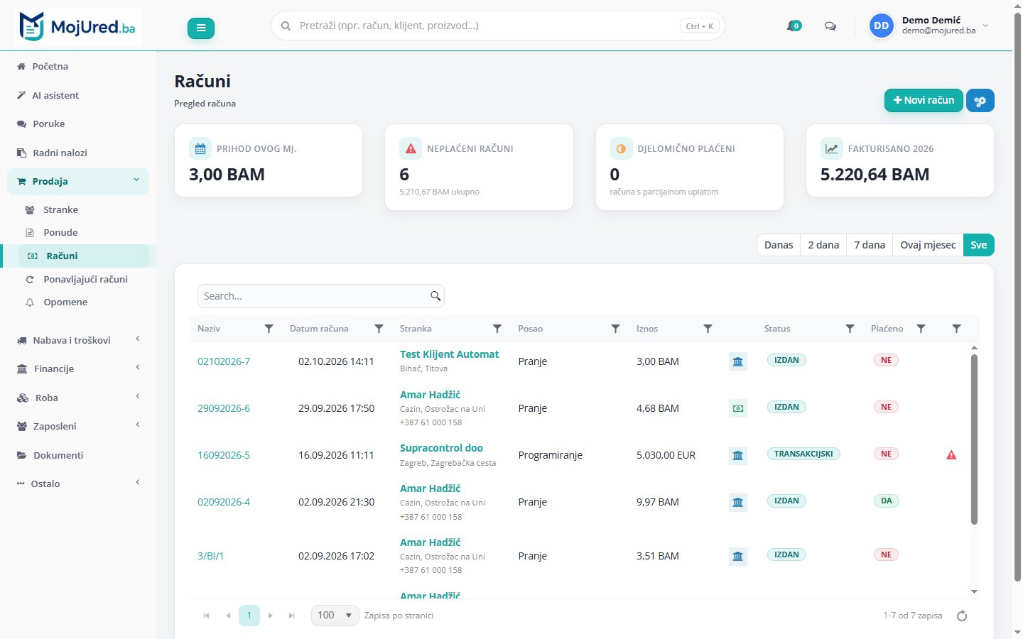Screen dimensions: 1023x639
Task: Open the 100 records-per-page dropdown
Action: pos(335,616)
